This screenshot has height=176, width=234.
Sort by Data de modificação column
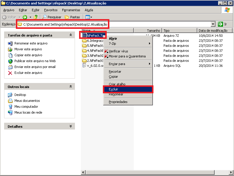pyautogui.click(x=213, y=30)
